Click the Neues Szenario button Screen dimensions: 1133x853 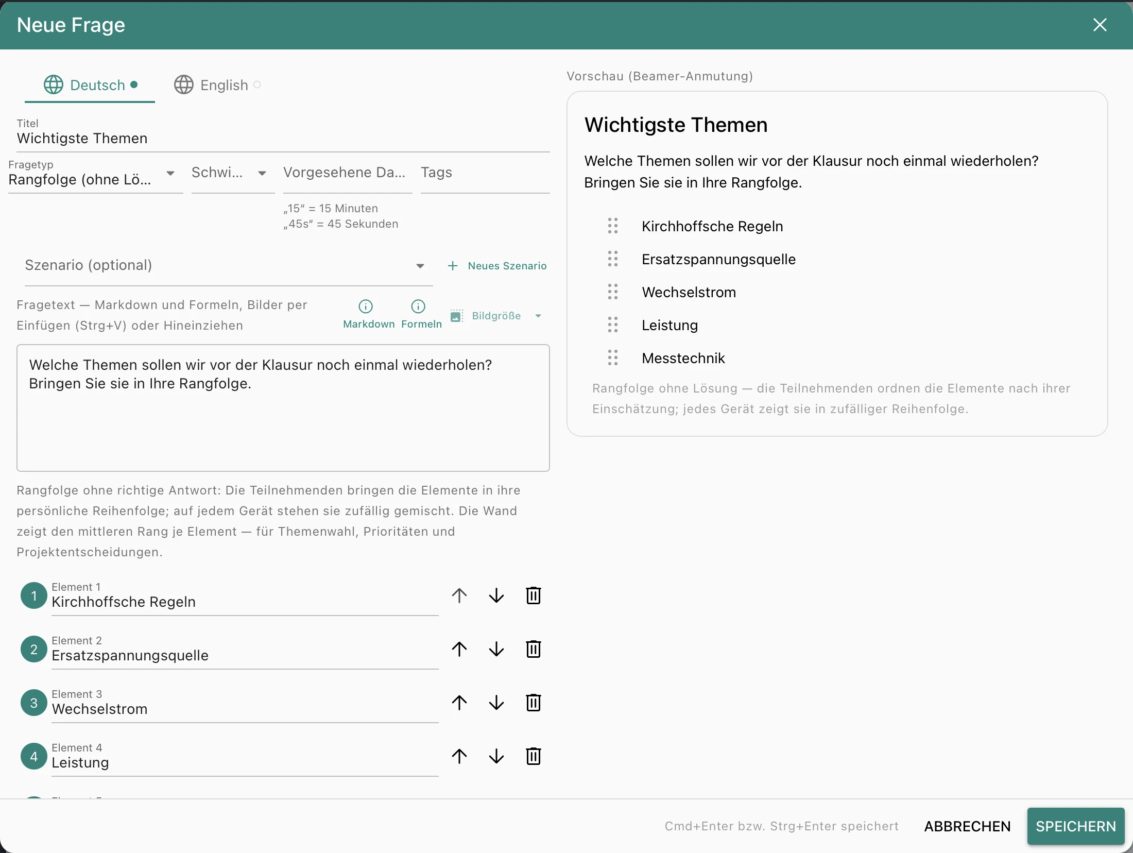tap(497, 266)
